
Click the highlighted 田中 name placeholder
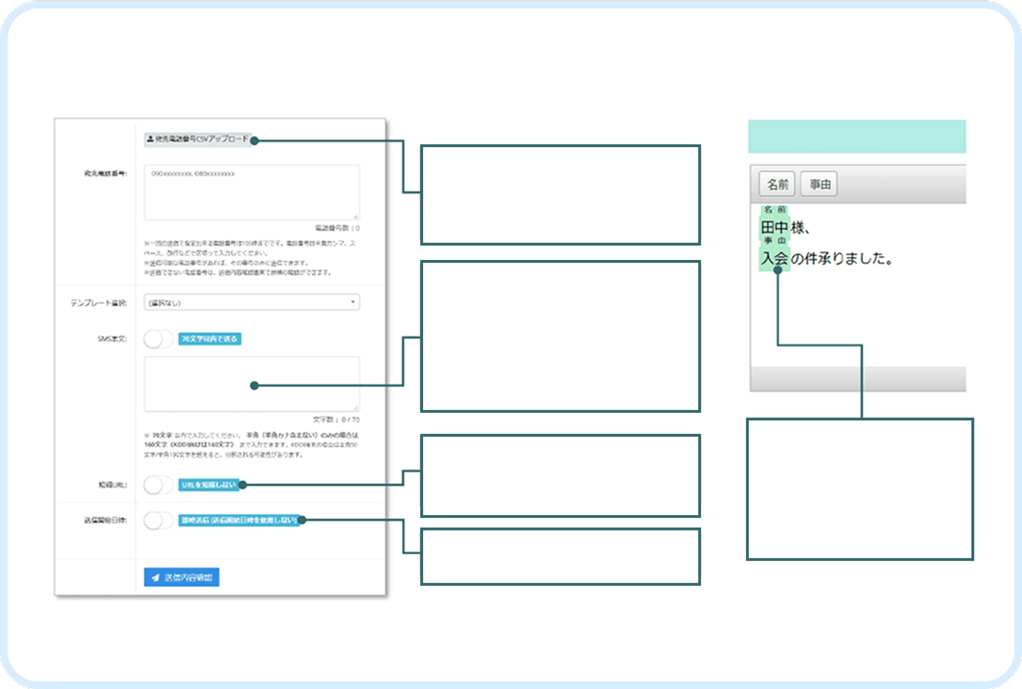pos(775,227)
